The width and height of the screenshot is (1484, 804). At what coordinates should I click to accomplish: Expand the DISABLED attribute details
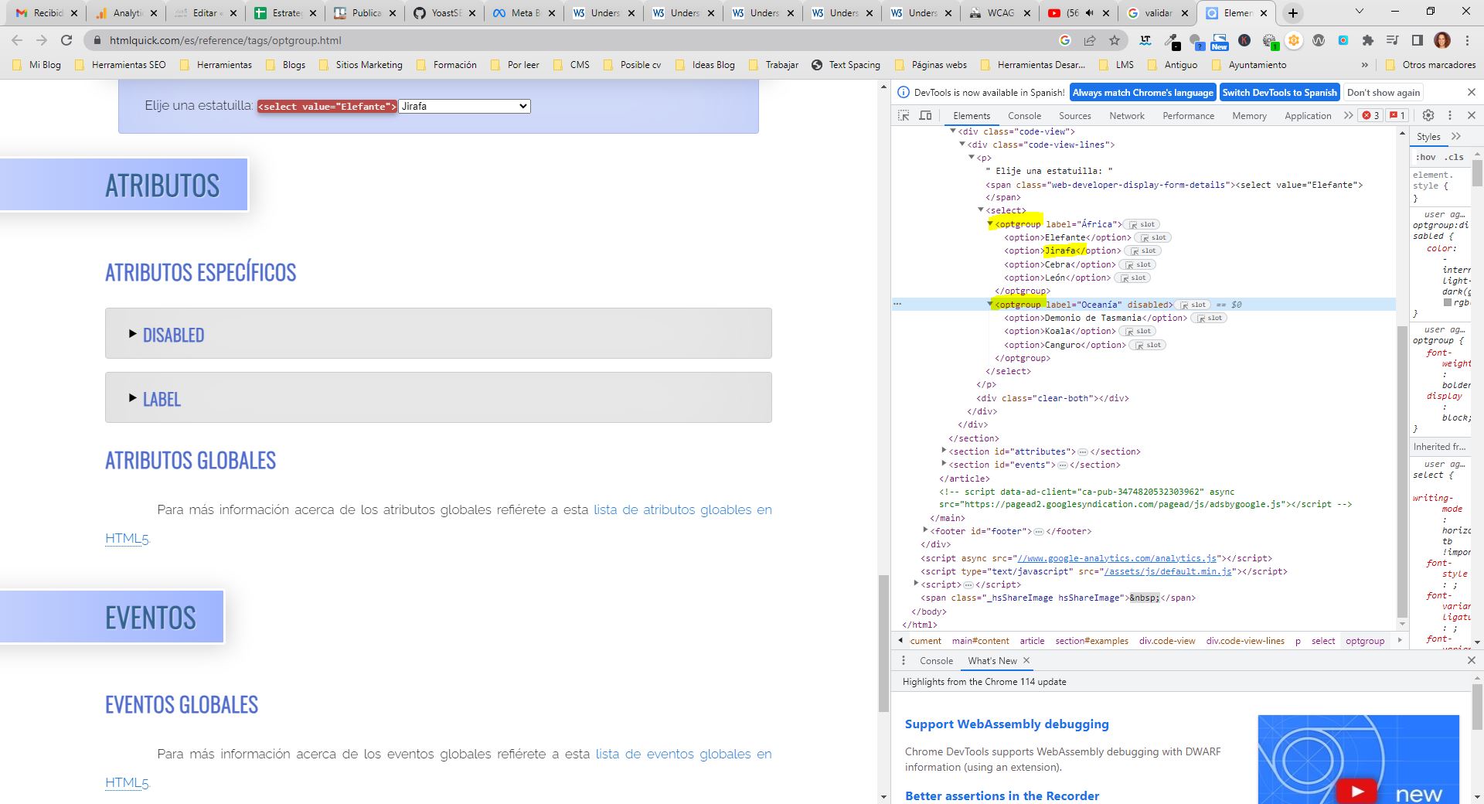click(438, 334)
